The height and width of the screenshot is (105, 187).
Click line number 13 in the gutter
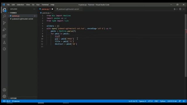coord(42,47)
